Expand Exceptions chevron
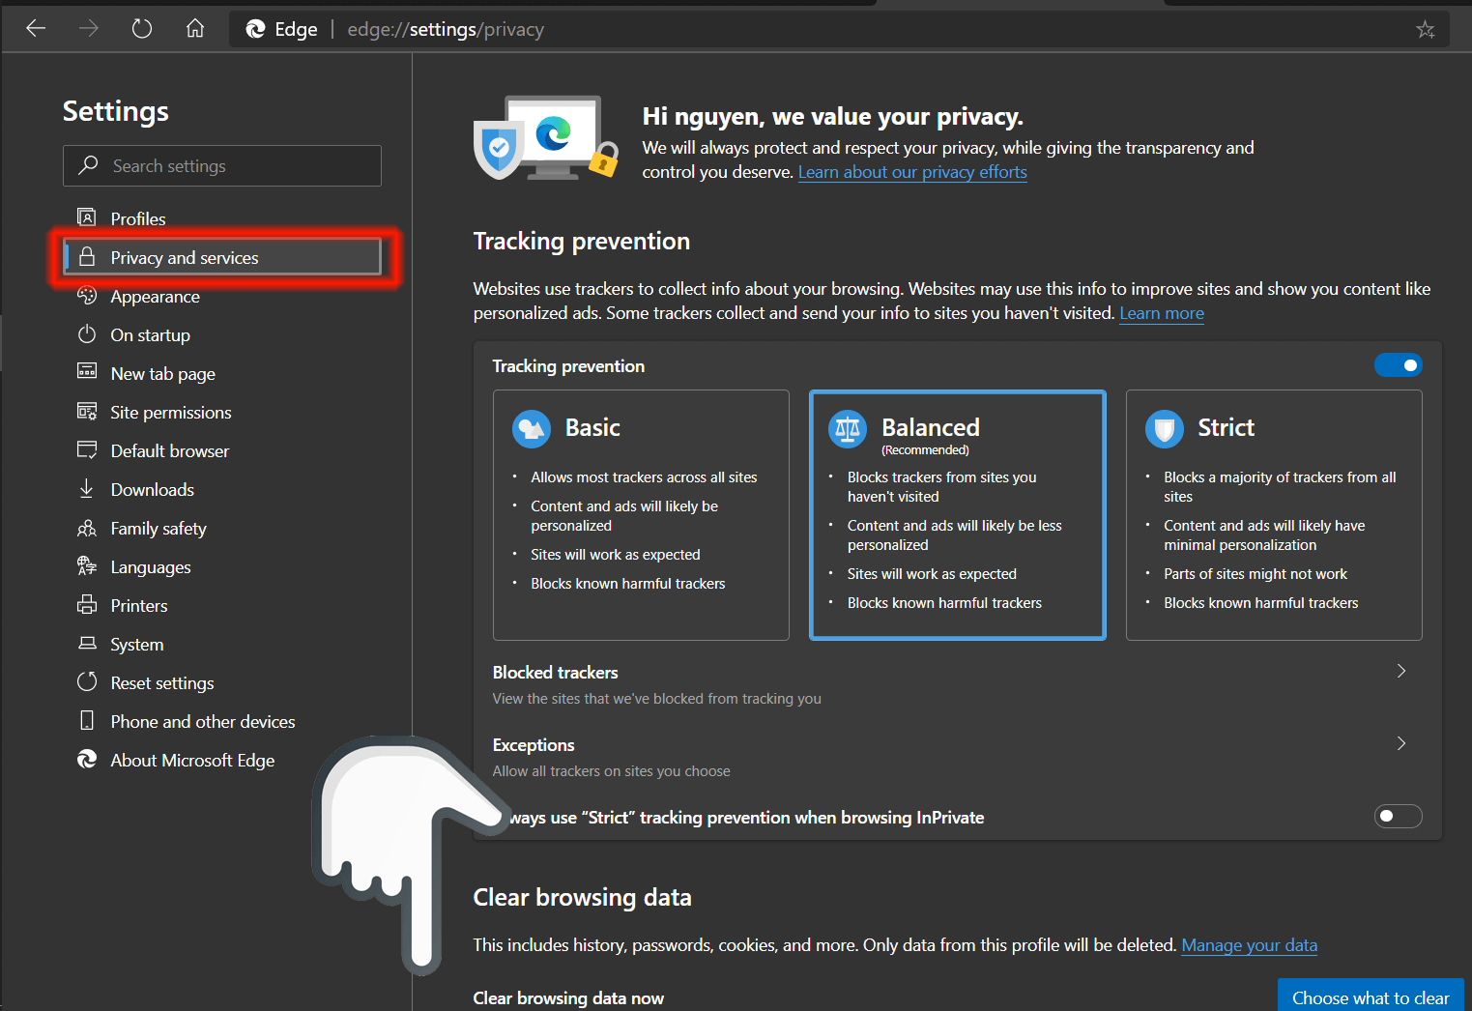Image resolution: width=1472 pixels, height=1011 pixels. tap(1401, 743)
